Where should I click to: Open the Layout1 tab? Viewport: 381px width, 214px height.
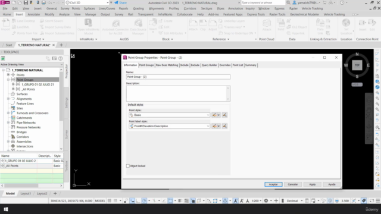(x=26, y=194)
